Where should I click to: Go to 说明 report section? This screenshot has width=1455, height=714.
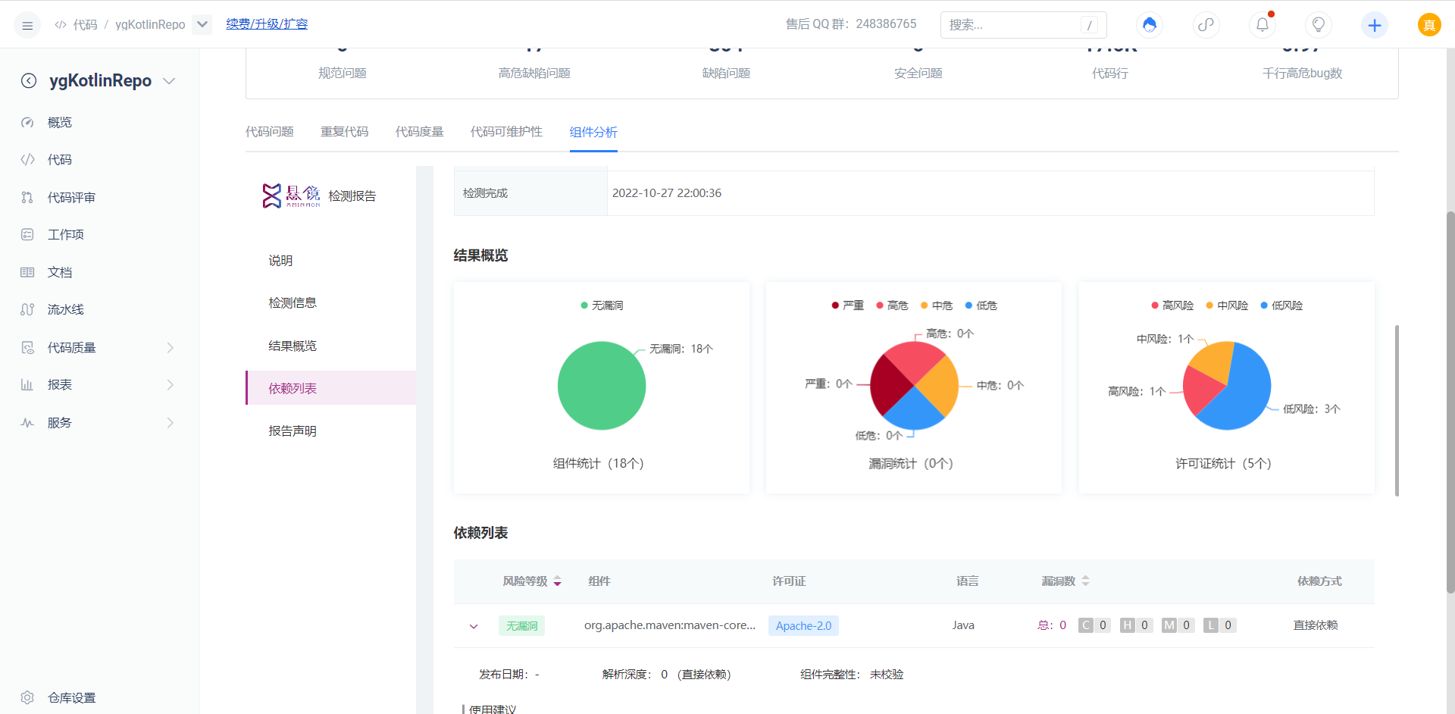click(280, 261)
